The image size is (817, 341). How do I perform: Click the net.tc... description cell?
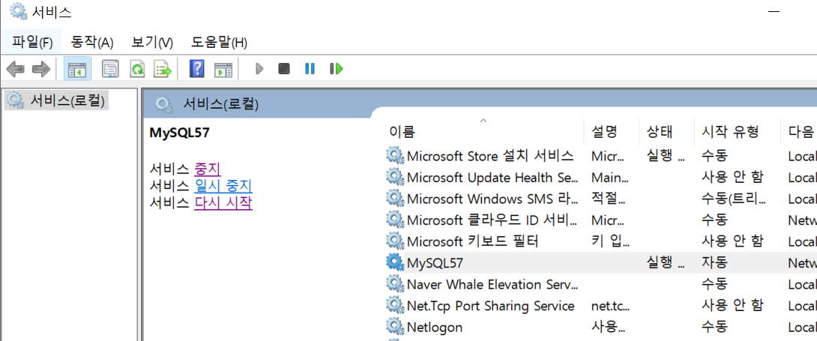[x=610, y=306]
